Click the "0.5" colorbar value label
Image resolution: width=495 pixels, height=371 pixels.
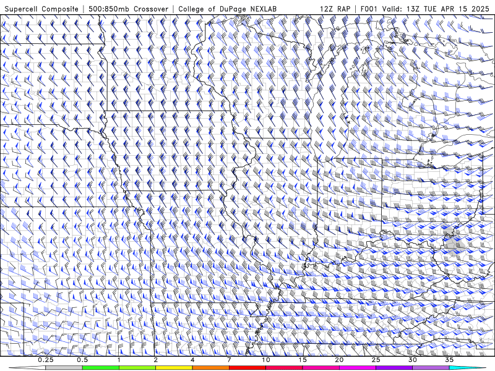(x=82, y=360)
